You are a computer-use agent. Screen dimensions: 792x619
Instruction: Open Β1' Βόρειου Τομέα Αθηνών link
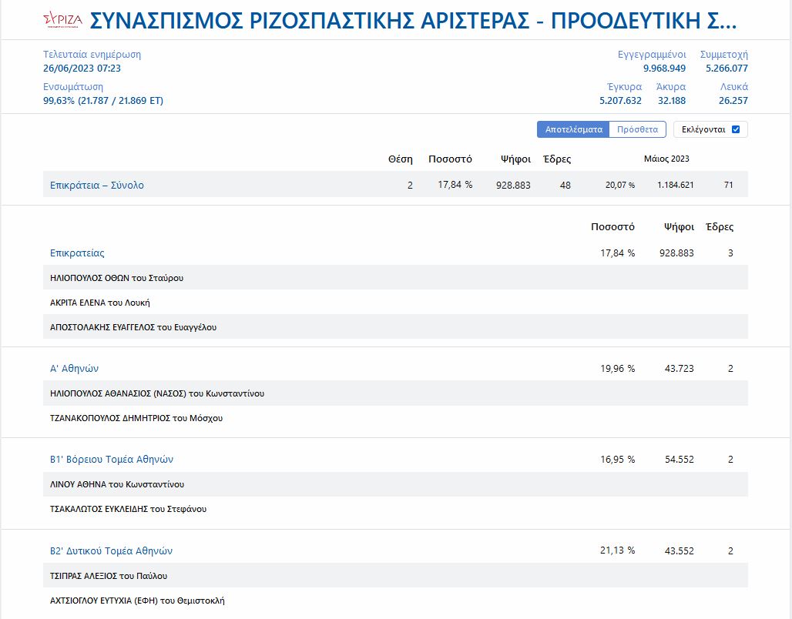coord(112,459)
